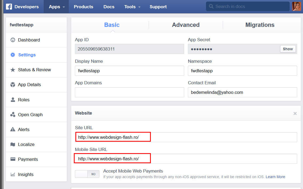This screenshot has height=189, width=303.
Task: Open the Migrations tab
Action: pyautogui.click(x=260, y=25)
